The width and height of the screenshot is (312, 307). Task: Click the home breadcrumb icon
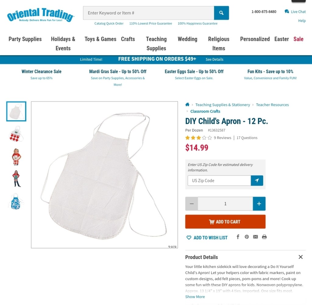click(187, 104)
